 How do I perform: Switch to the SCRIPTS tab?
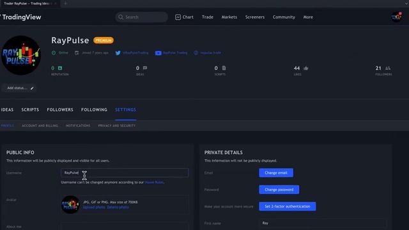pos(30,110)
